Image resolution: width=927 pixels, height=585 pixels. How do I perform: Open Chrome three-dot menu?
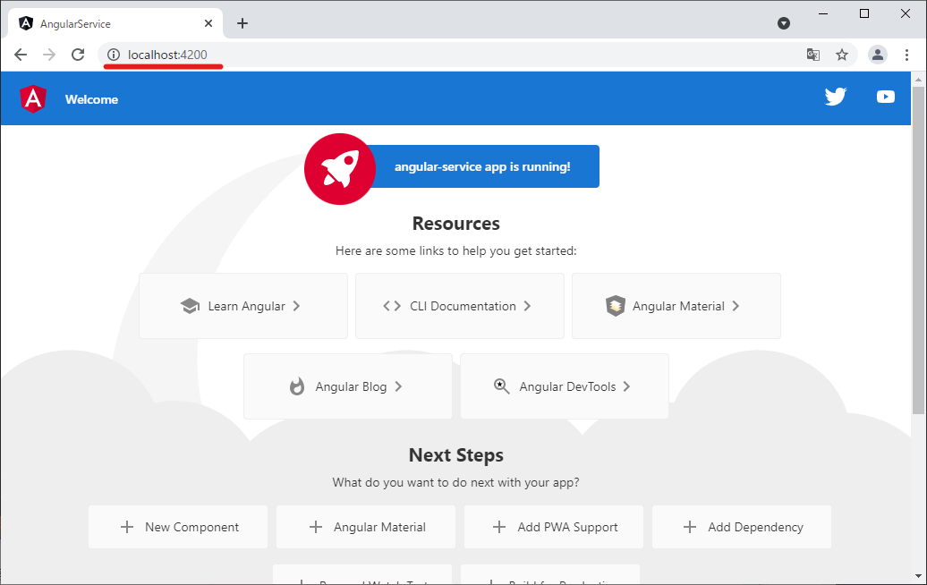[x=906, y=55]
